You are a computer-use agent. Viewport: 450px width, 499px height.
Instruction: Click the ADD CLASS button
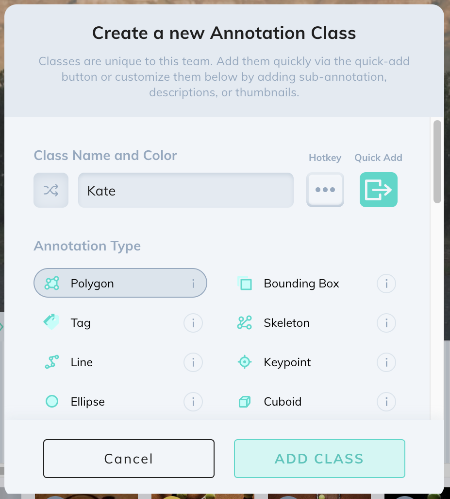click(x=319, y=458)
